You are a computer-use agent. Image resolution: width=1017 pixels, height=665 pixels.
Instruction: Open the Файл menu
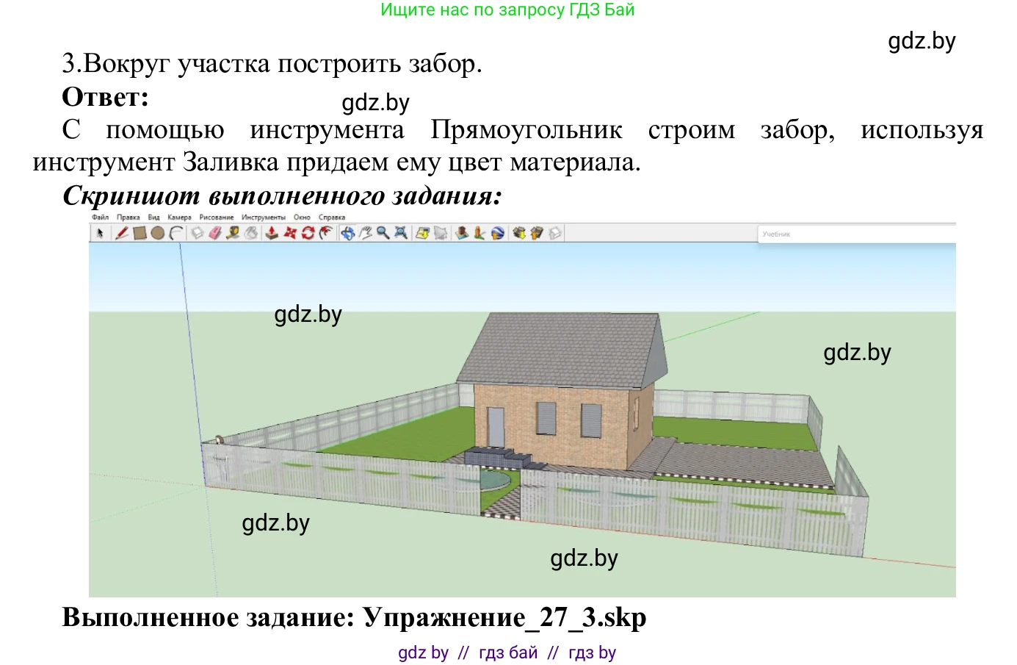click(x=100, y=218)
